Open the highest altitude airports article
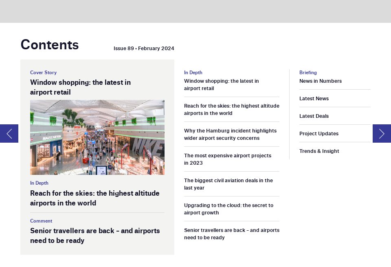This screenshot has width=391, height=267. pyautogui.click(x=232, y=109)
